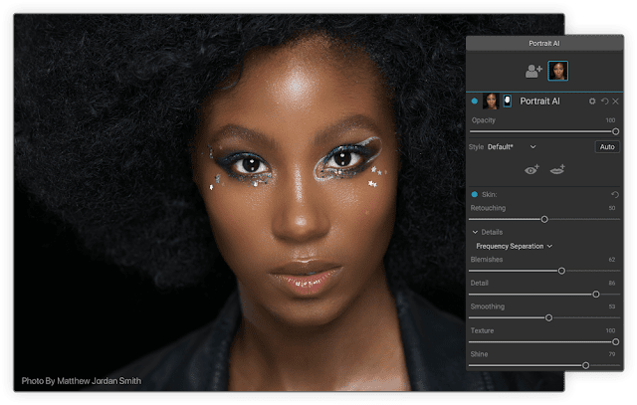
Task: Reset the Portrait AI filter
Action: [604, 101]
